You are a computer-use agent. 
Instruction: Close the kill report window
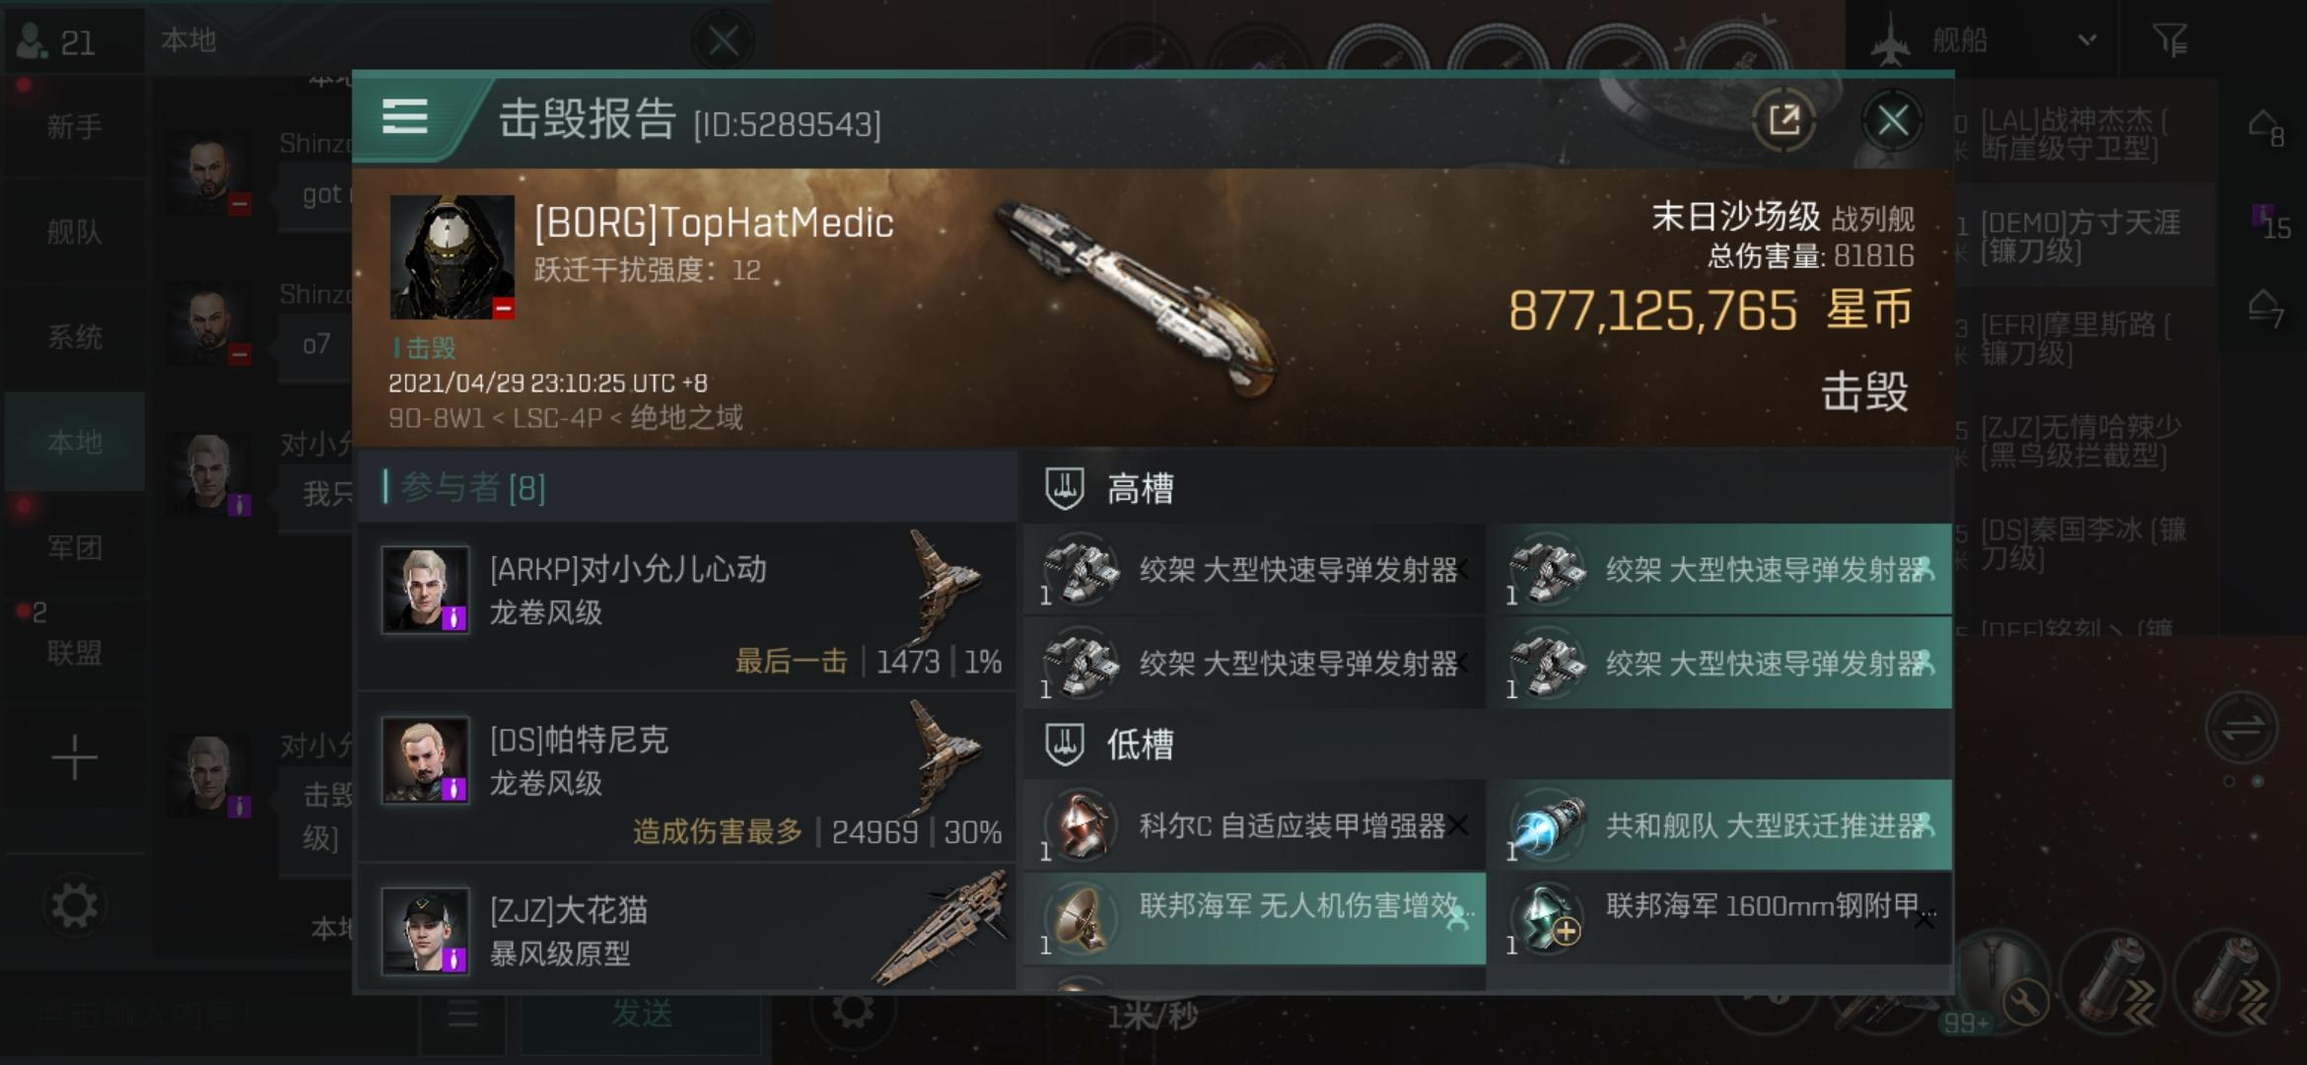[x=1892, y=120]
